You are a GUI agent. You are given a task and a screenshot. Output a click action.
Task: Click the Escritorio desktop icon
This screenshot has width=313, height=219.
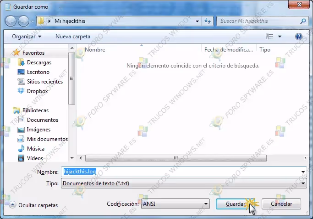(x=21, y=72)
